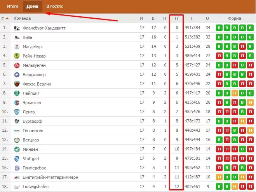This screenshot has width=256, height=192.
Task: Click Мельзунген's first red П form badge
Action: [x=235, y=65]
